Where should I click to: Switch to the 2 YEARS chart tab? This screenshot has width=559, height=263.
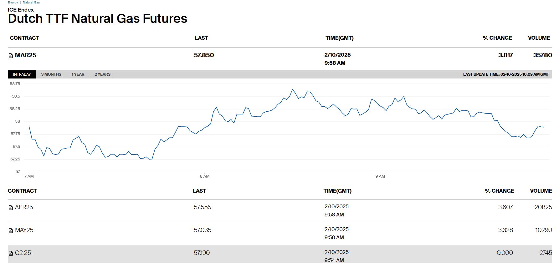[x=102, y=74]
